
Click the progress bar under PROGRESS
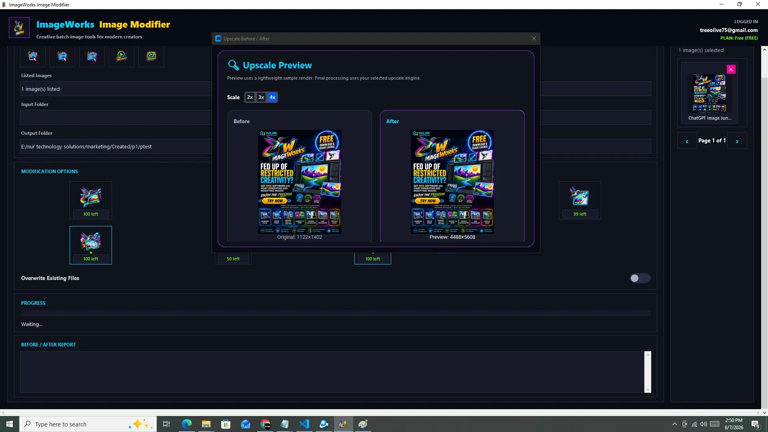point(336,313)
